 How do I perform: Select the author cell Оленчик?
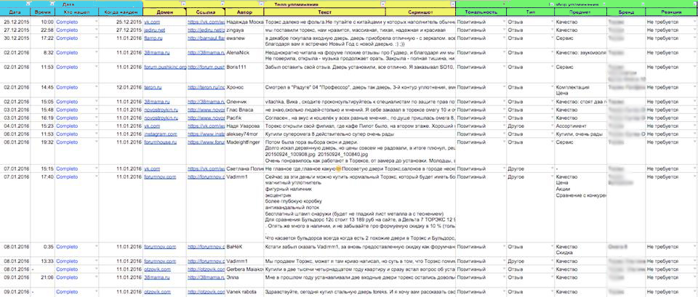[244, 102]
